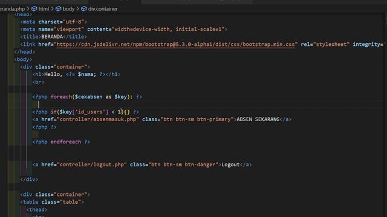Click the first div class="container" line

(x=55, y=67)
